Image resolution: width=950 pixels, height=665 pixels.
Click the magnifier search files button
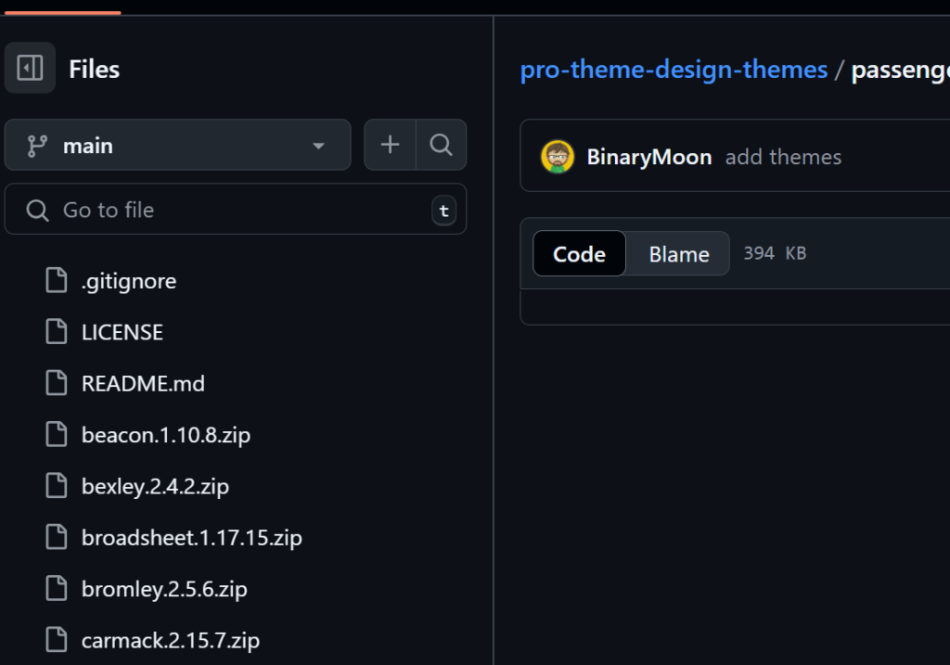pyautogui.click(x=442, y=145)
